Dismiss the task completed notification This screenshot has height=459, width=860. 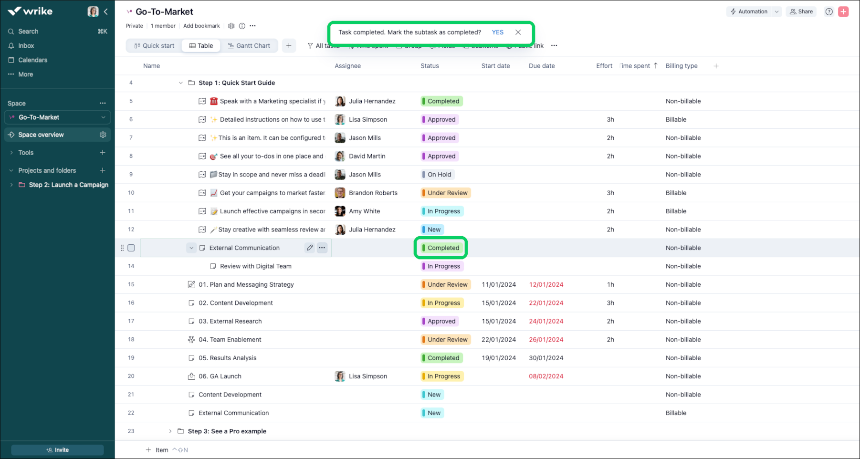pos(518,32)
